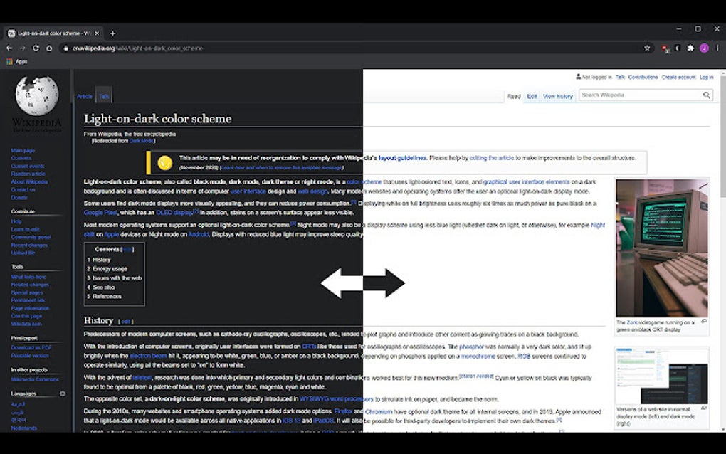This screenshot has height=454, width=726.
Task: Switch to the Talk tab
Action: coord(103,95)
